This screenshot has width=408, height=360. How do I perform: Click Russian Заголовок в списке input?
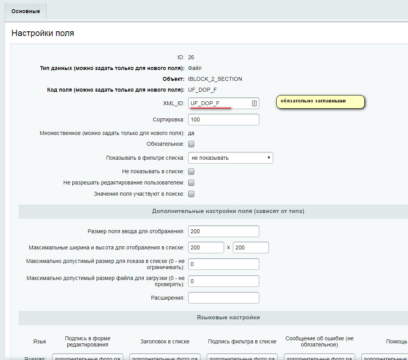point(165,357)
